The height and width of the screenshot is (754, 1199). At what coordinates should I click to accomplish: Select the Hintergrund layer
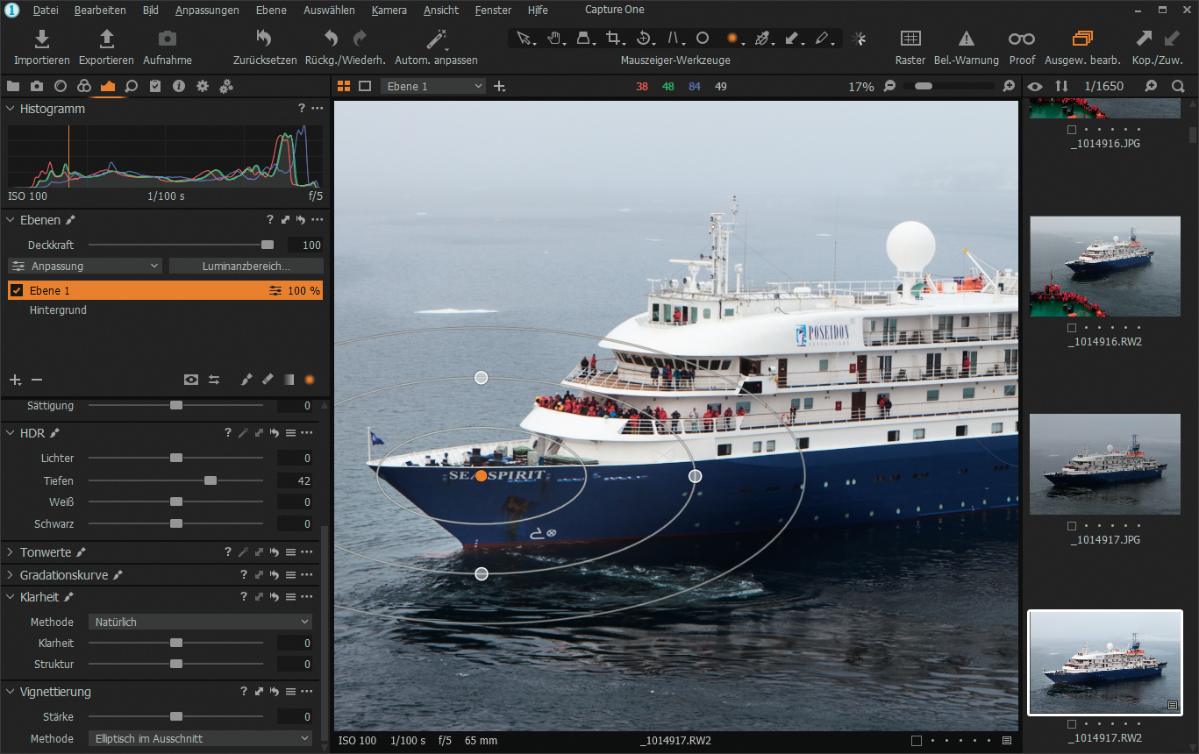pyautogui.click(x=58, y=310)
